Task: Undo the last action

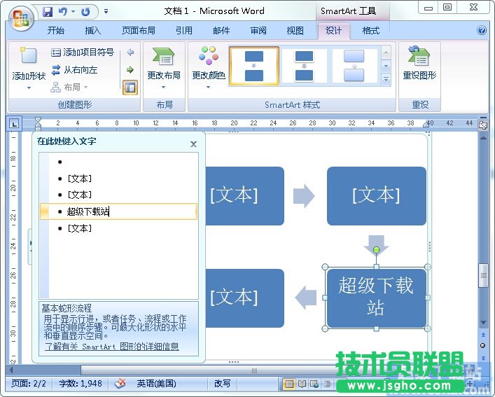Action: pyautogui.click(x=63, y=11)
